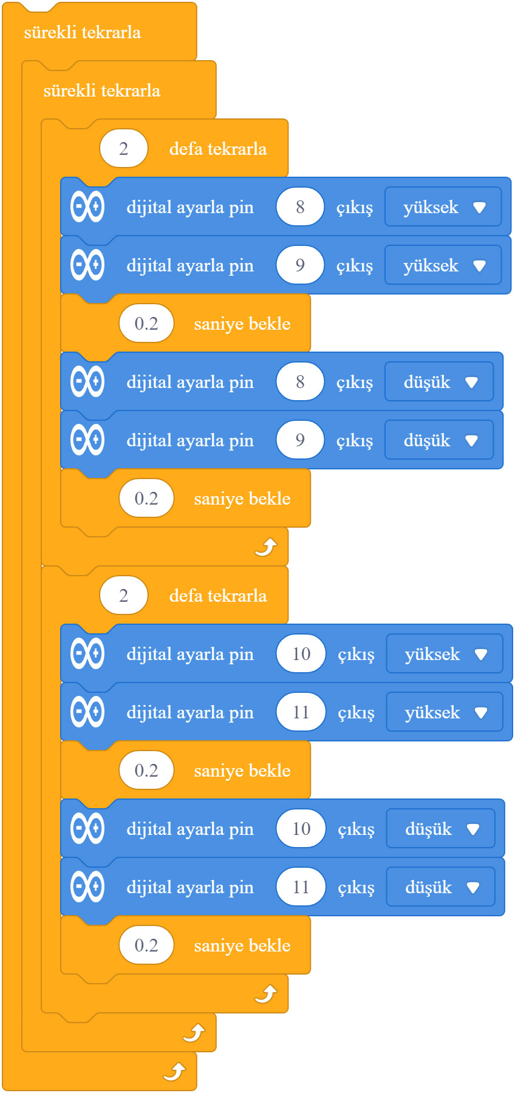Edit 0.2 wait field after pin 9 yüksek
Viewport: 515px width, 1093px height.
146,324
